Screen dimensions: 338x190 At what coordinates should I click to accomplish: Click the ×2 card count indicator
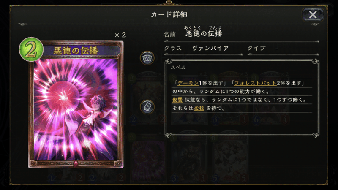120,35
